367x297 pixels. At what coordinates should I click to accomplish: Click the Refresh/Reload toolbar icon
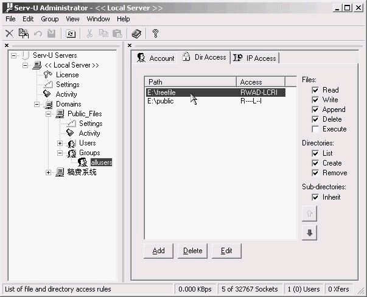pyautogui.click(x=71, y=33)
